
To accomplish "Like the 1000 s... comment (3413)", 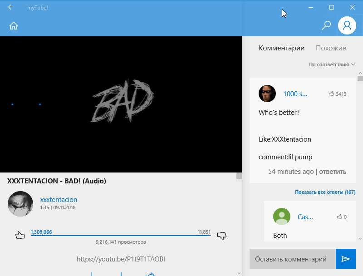I will click(331, 94).
